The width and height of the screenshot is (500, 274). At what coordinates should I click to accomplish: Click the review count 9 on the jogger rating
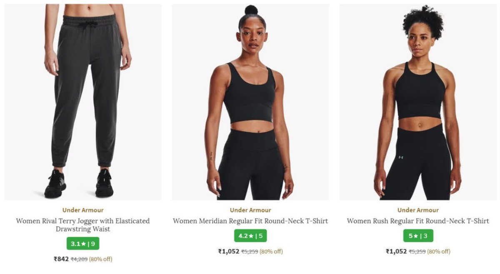93,244
